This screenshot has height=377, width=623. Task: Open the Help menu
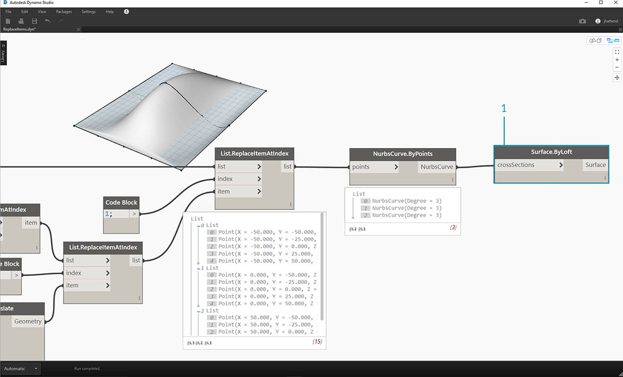tap(110, 11)
